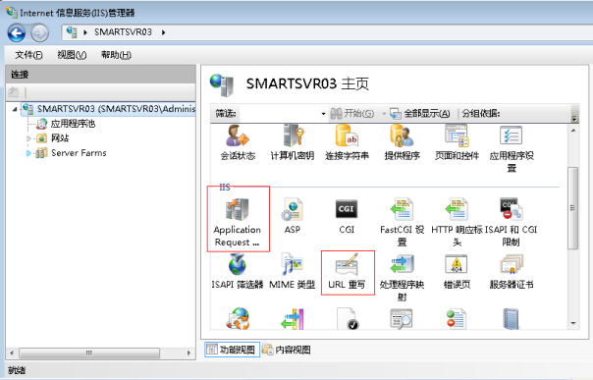Click the connections pane scroll left arrow
This screenshot has width=593, height=380.
pos(12,353)
